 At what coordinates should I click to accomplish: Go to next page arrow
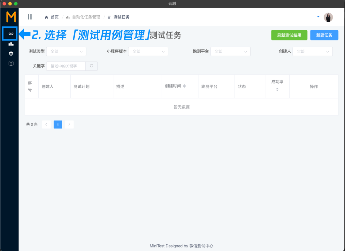coord(69,124)
